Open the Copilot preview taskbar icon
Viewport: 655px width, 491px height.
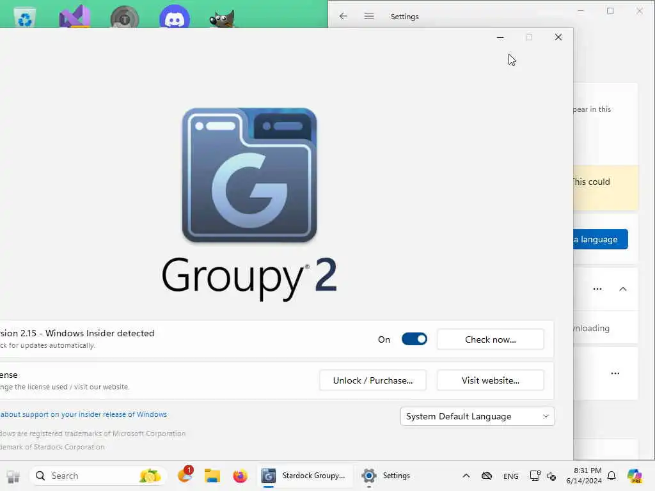click(635, 476)
